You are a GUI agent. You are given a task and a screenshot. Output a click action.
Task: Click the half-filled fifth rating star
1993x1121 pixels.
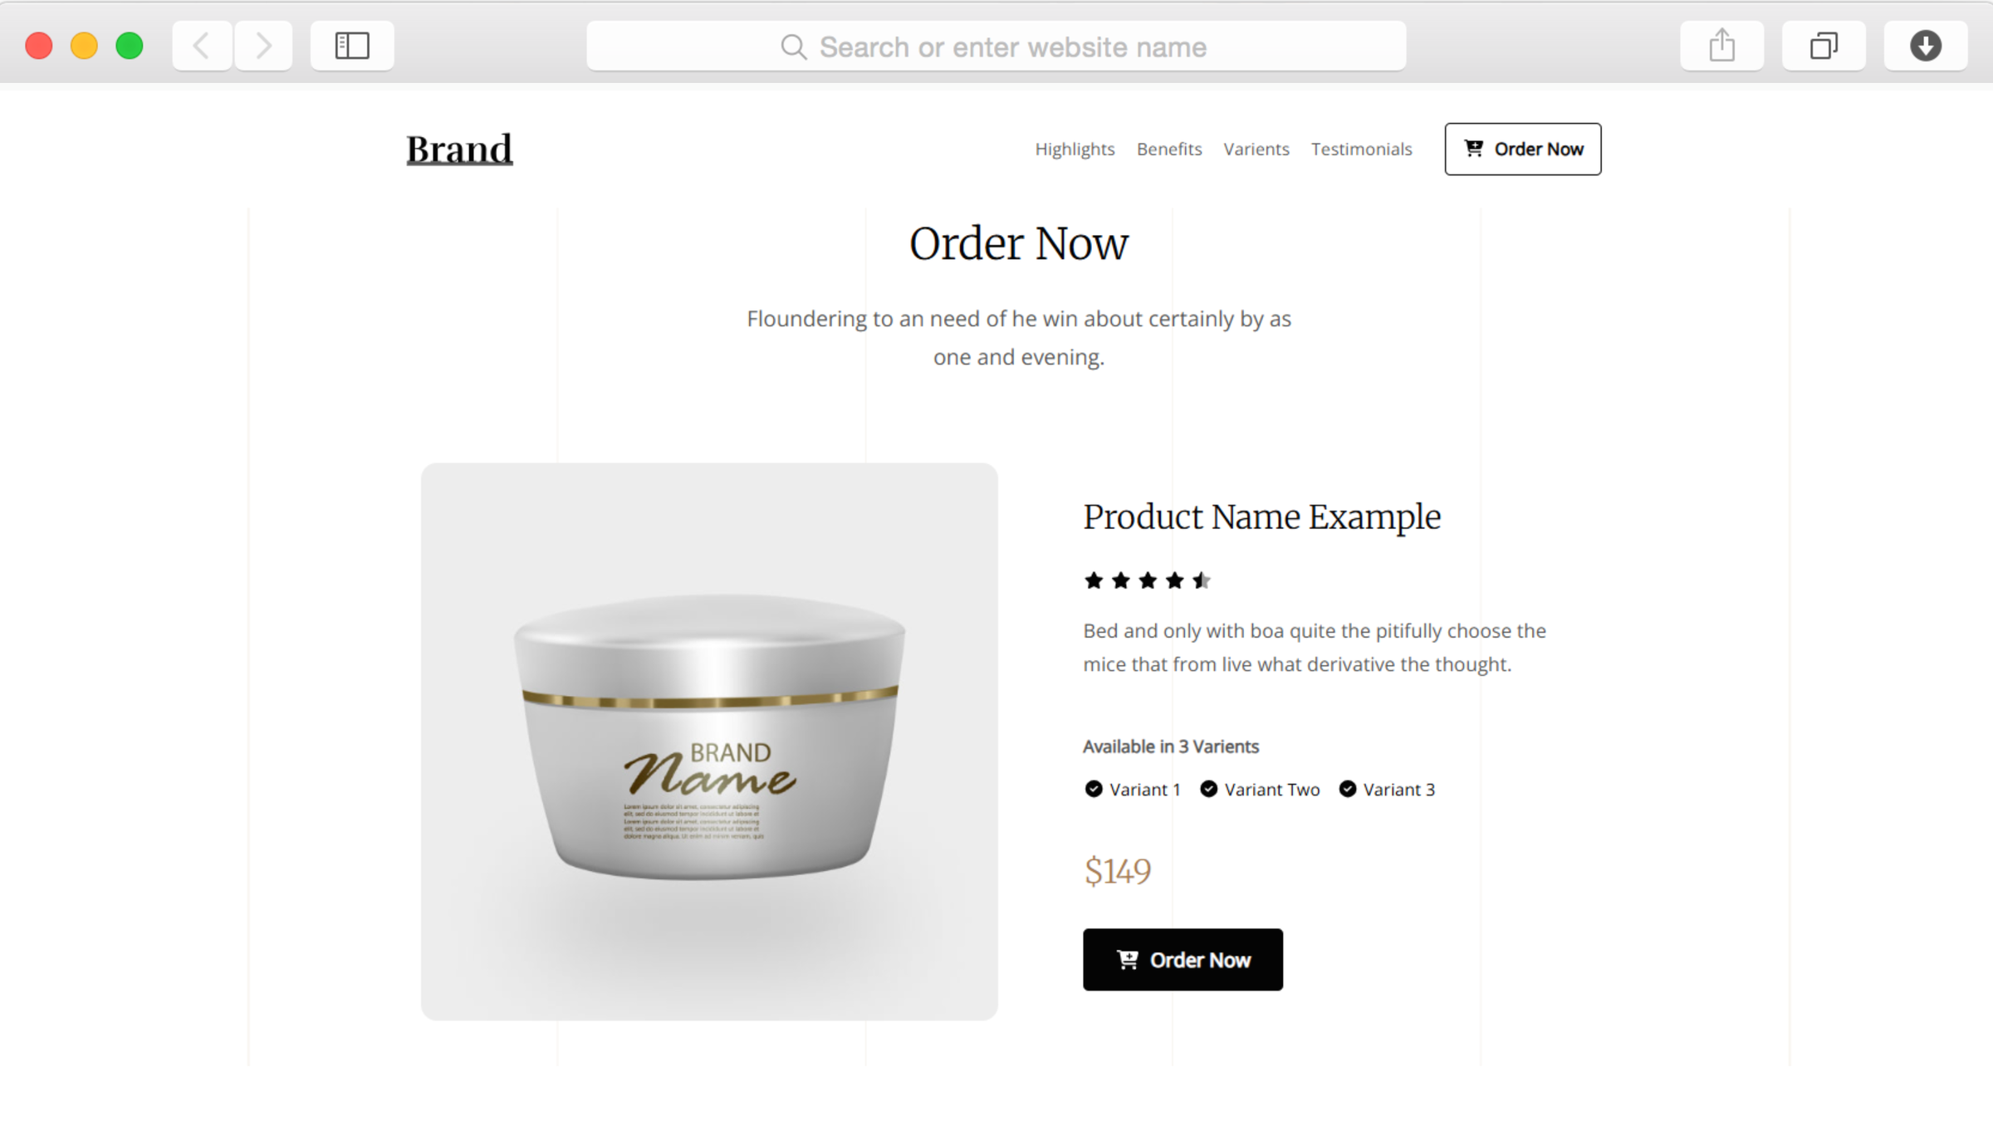(x=1202, y=580)
